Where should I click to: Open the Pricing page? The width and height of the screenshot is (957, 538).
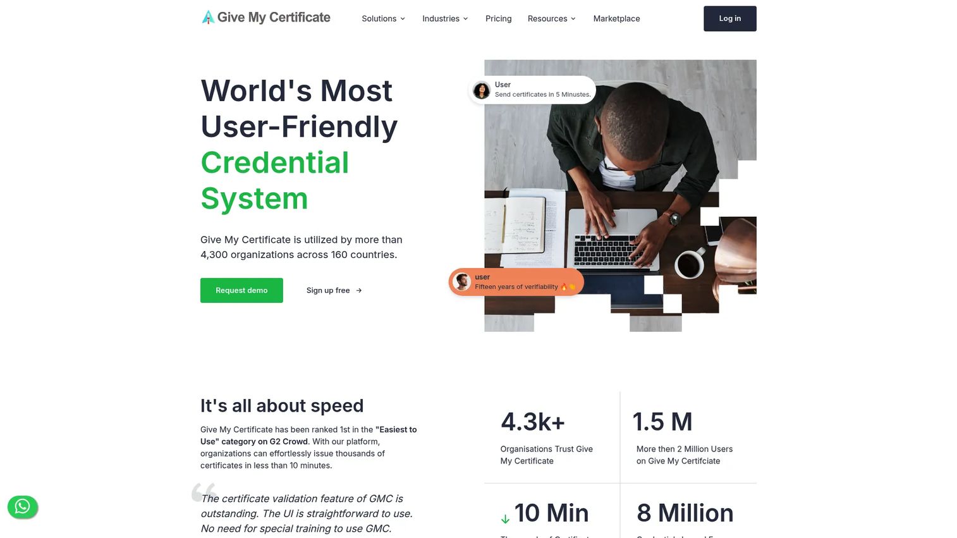(498, 19)
